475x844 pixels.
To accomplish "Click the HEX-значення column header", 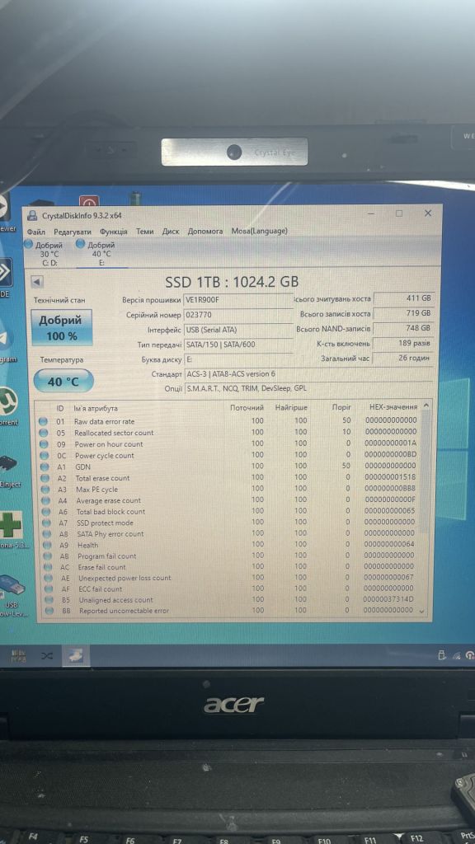I will tap(393, 407).
